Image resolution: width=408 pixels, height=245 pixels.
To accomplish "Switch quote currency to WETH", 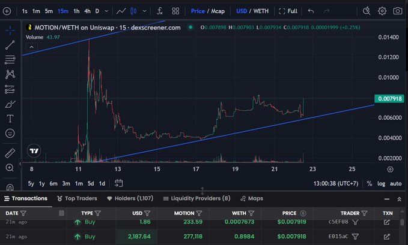I will point(261,11).
